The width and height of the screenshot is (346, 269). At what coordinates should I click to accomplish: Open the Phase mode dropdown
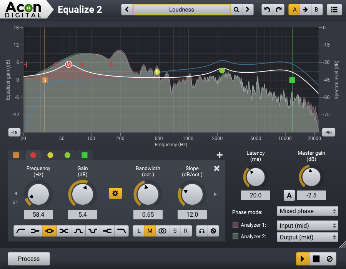(x=308, y=211)
